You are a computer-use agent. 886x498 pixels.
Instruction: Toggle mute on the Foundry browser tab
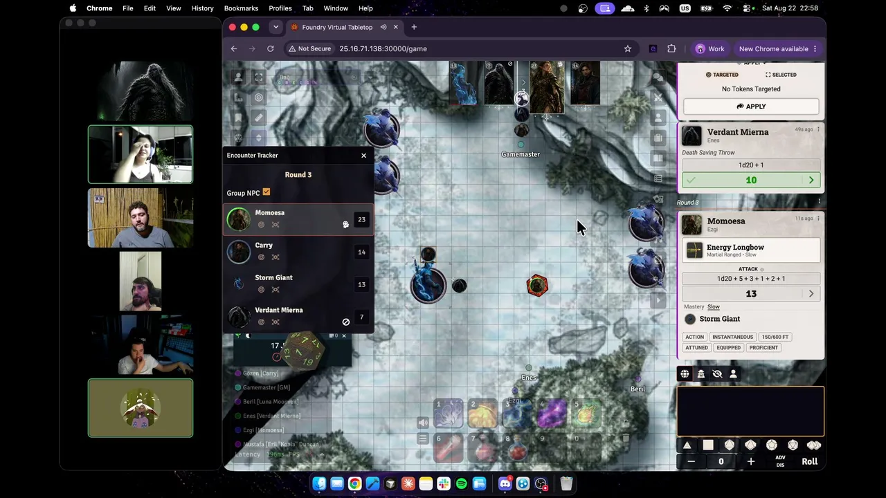coord(383,27)
